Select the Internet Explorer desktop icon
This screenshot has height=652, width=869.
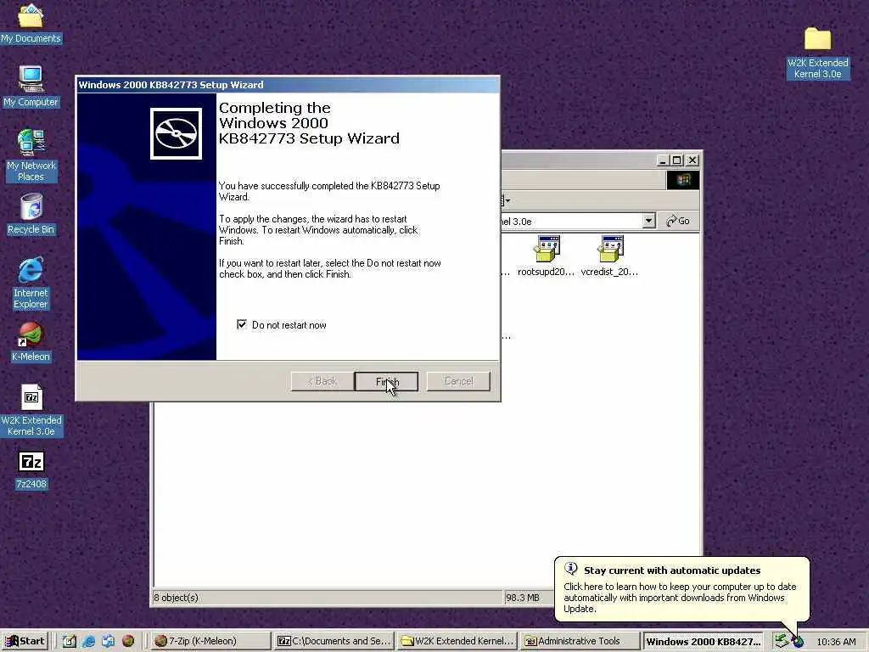coord(31,283)
